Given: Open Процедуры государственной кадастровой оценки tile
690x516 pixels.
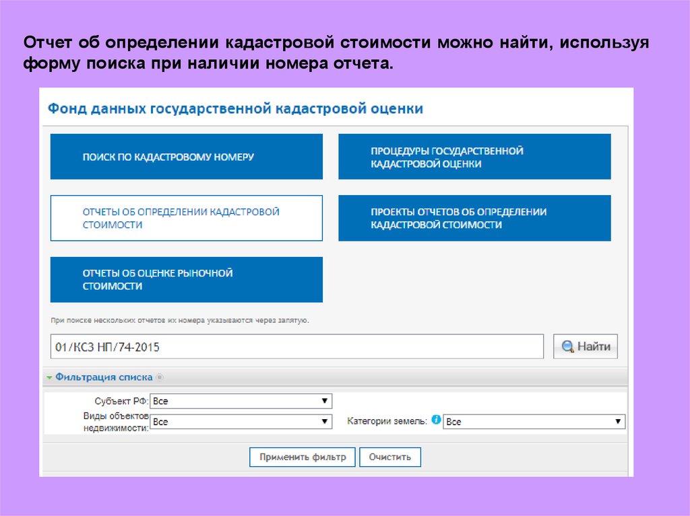Looking at the screenshot, I should [x=474, y=157].
